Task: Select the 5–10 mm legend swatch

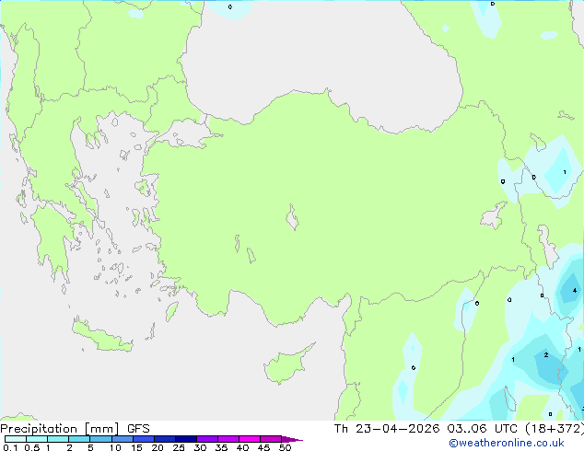Action: click(100, 439)
